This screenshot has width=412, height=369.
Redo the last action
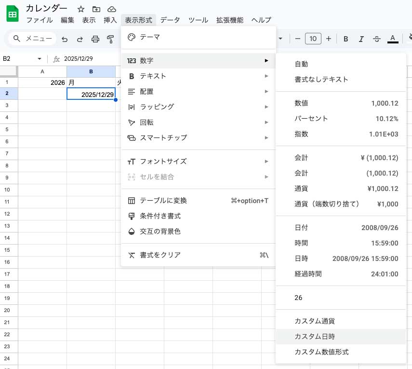click(79, 39)
